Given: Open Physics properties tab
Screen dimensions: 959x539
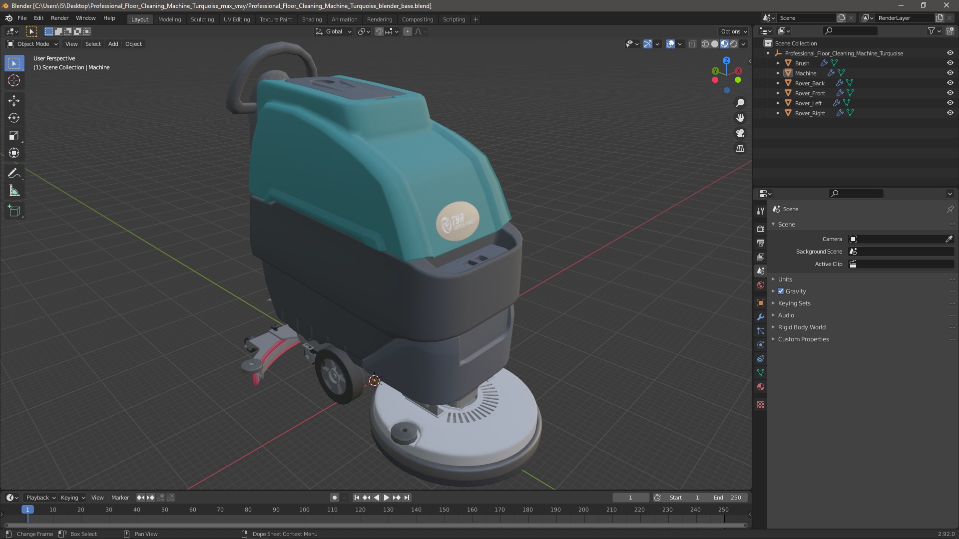Looking at the screenshot, I should coord(761,345).
